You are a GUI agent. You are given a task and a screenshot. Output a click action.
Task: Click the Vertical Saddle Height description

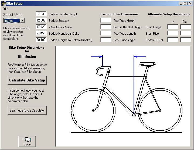pyautogui.click(x=63, y=14)
